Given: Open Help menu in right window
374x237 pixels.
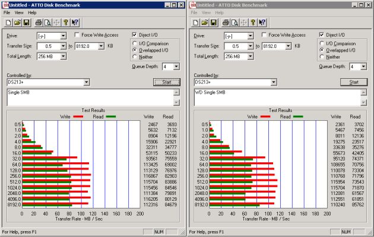Looking at the screenshot, I should (x=220, y=12).
